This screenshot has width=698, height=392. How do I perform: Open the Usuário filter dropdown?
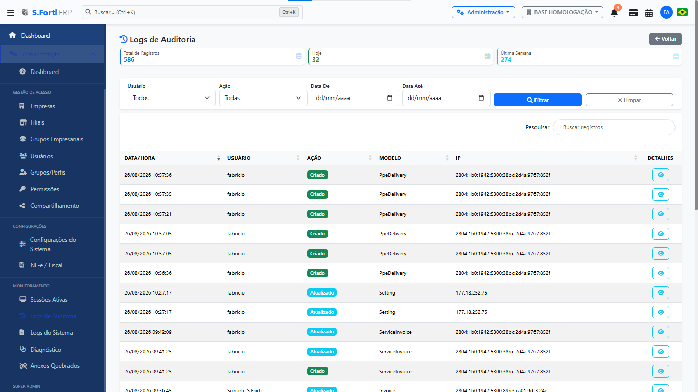coord(172,98)
